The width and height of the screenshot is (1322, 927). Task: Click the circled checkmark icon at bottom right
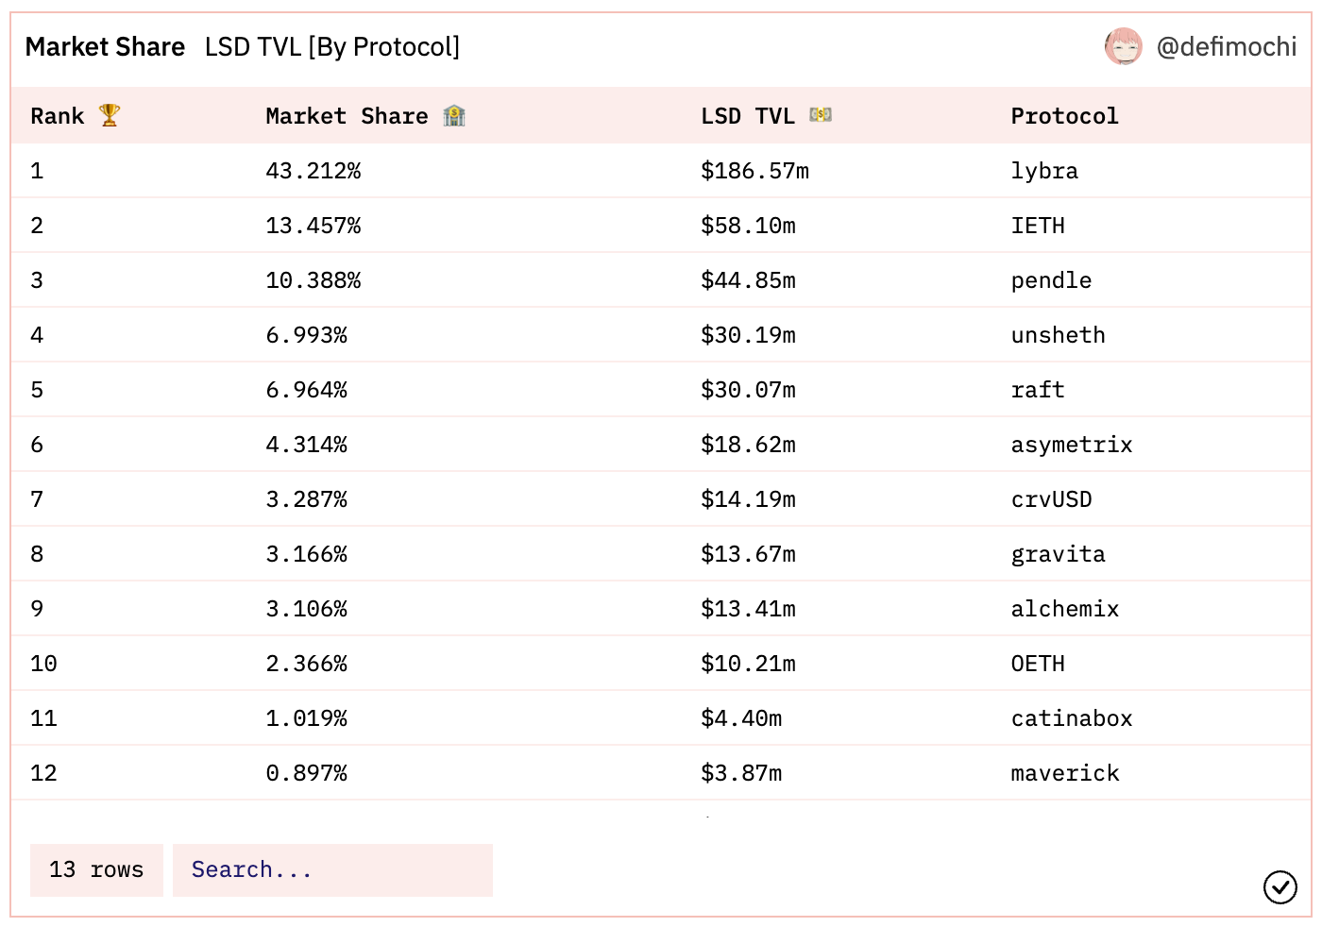pyautogui.click(x=1280, y=887)
